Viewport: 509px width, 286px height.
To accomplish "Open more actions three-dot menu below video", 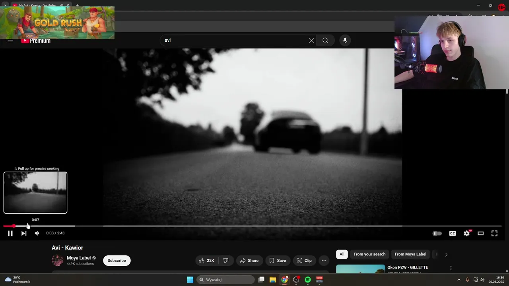I will (324, 261).
